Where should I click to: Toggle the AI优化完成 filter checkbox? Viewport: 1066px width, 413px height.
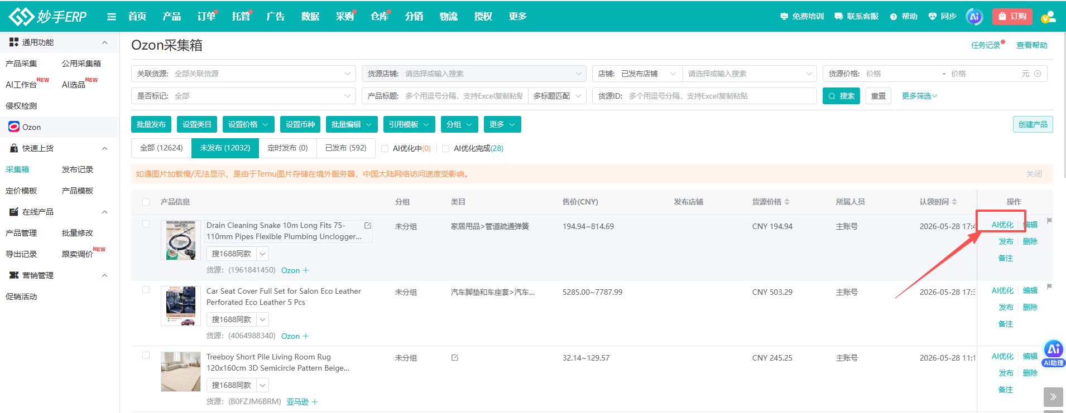[x=445, y=149]
